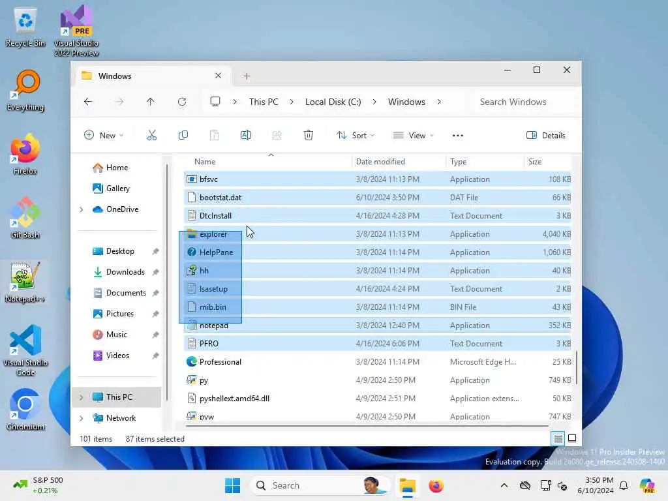Open Everything search shortcut on desktop
Viewport: 668px width, 501px height.
click(x=25, y=91)
